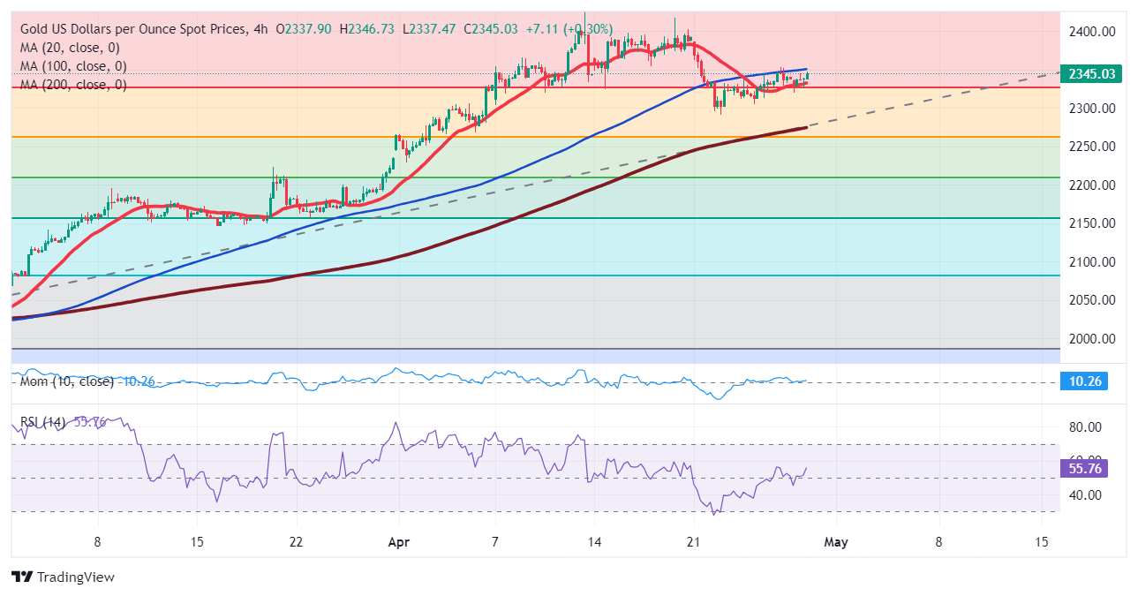Click the TradingView logo
The image size is (1138, 596).
click(x=63, y=577)
